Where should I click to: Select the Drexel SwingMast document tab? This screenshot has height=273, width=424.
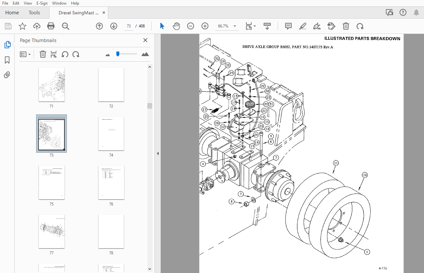point(79,13)
